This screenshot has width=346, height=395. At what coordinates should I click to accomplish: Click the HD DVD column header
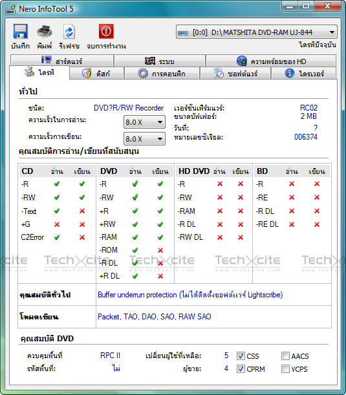pyautogui.click(x=194, y=171)
